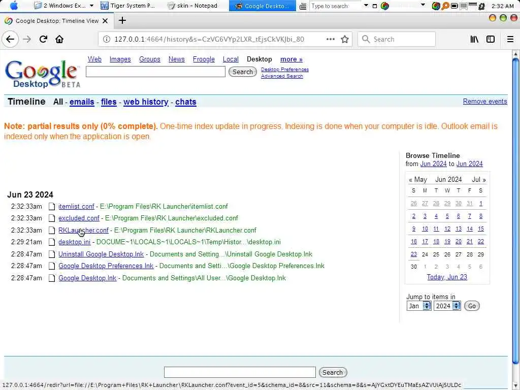520x390 pixels.
Task: Open the 2 Windows Explorer taskbar group
Action: 63,6
